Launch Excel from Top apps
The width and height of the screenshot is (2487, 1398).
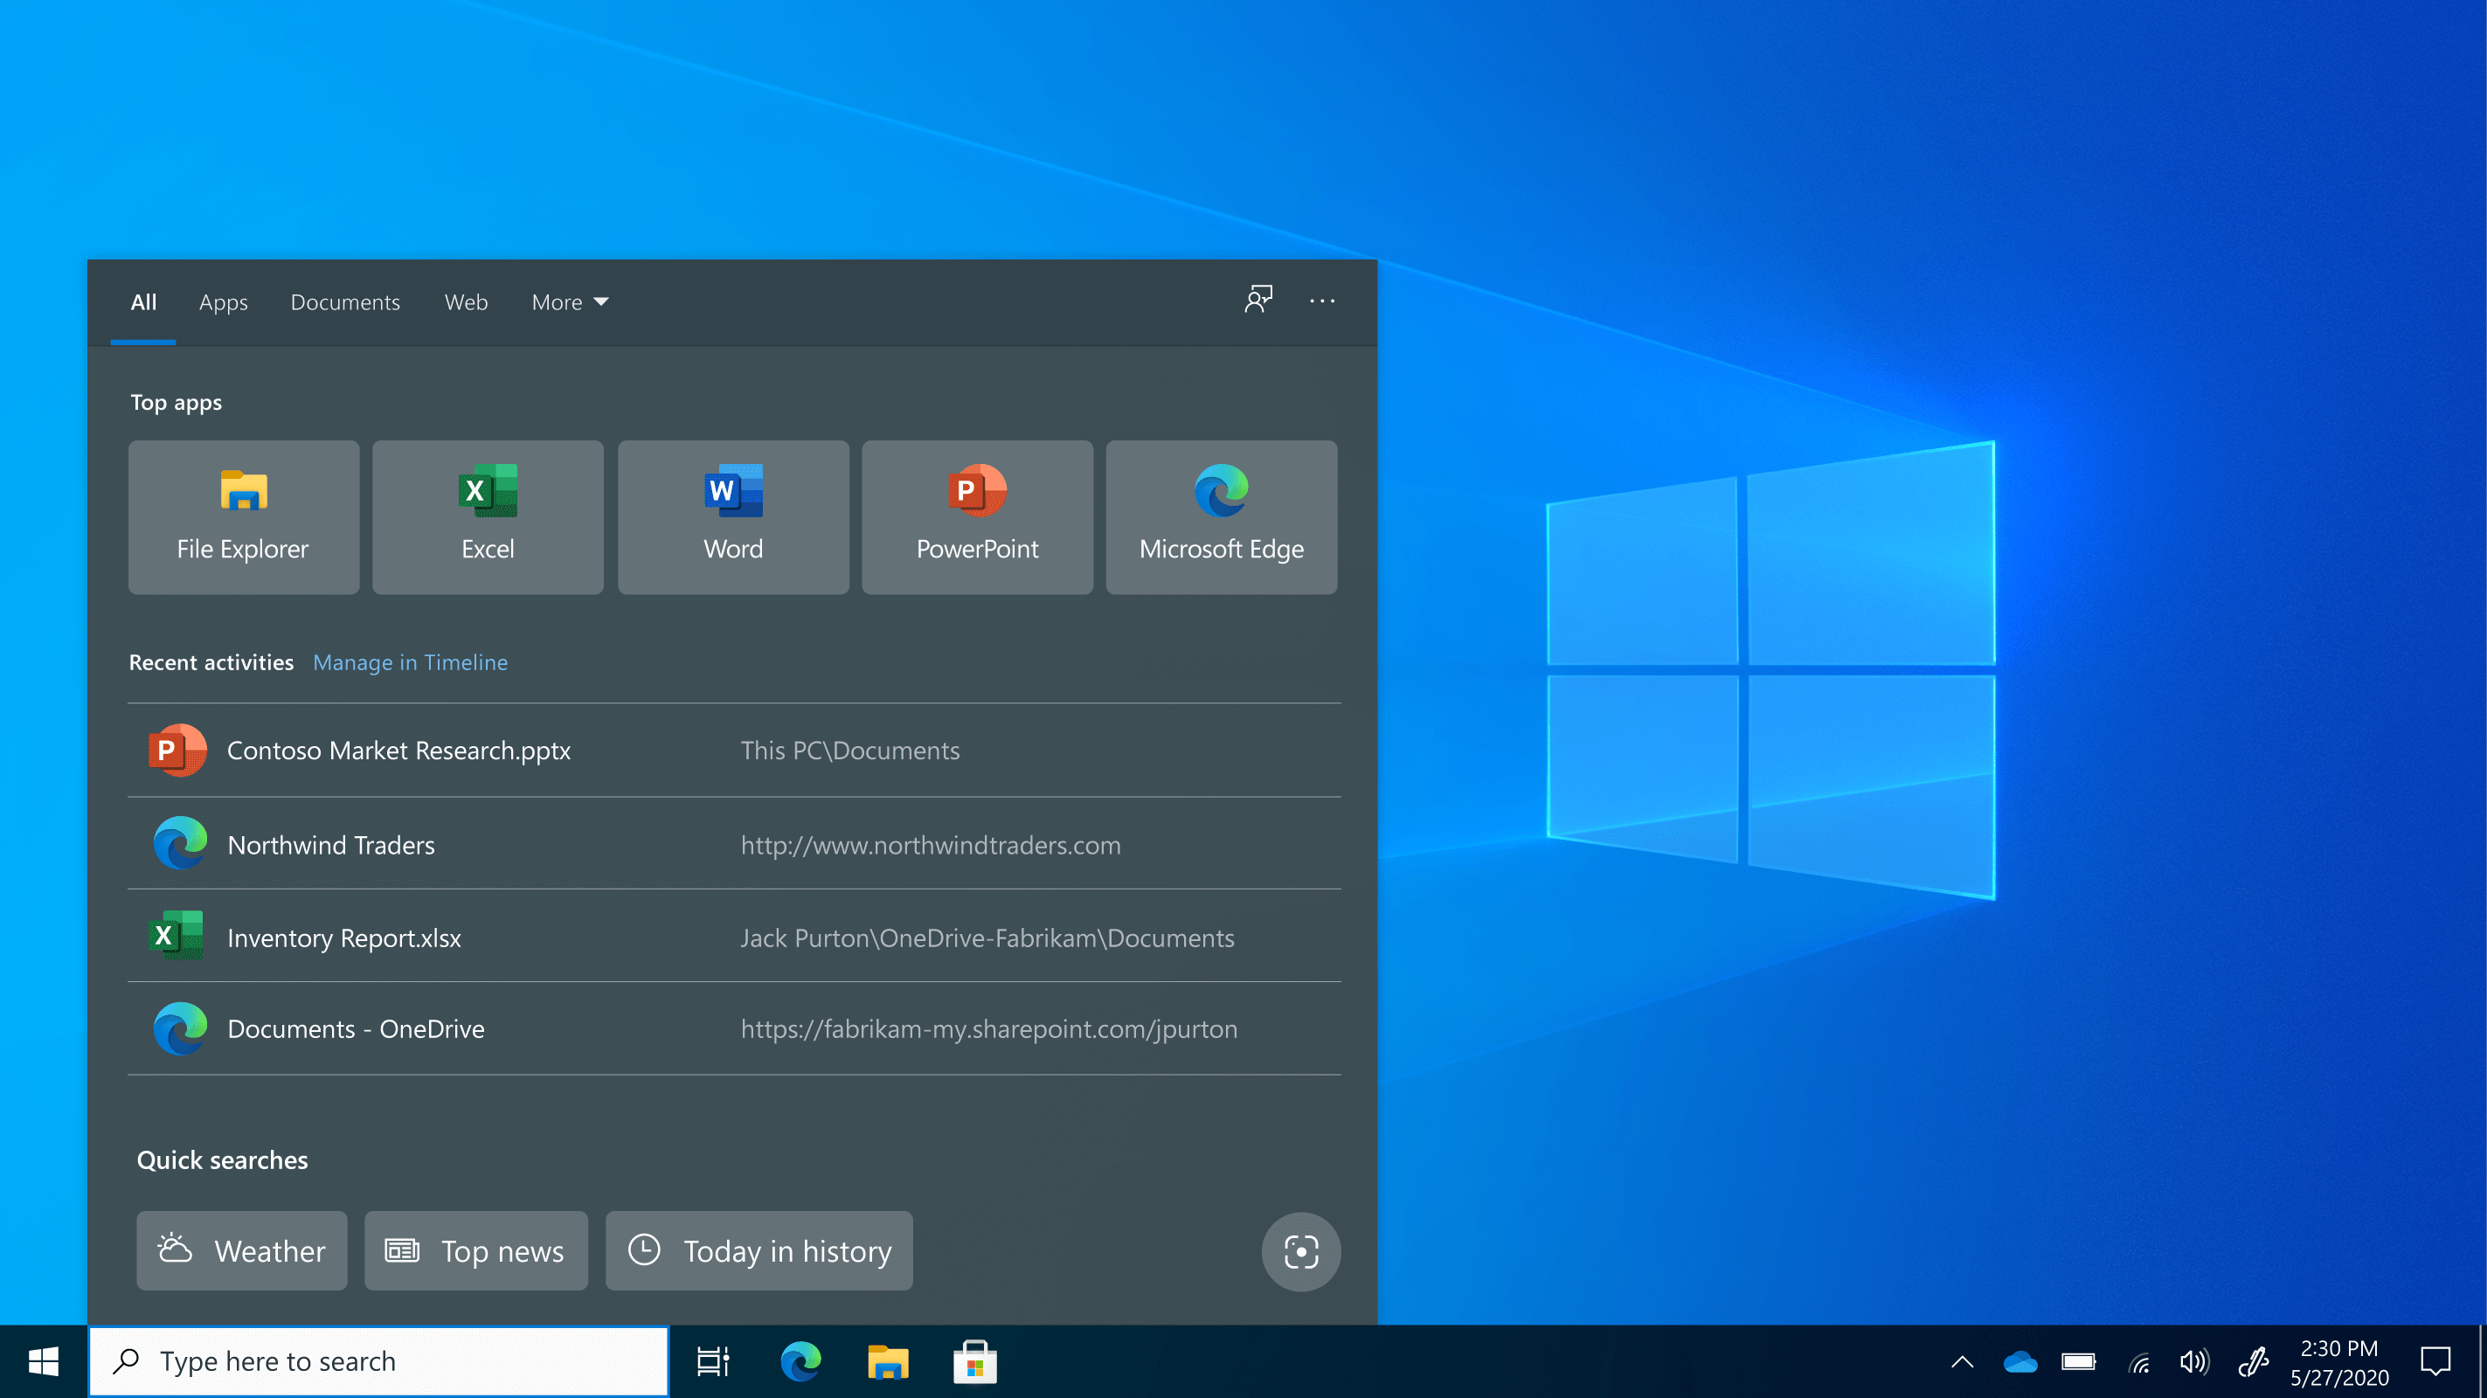pos(487,516)
